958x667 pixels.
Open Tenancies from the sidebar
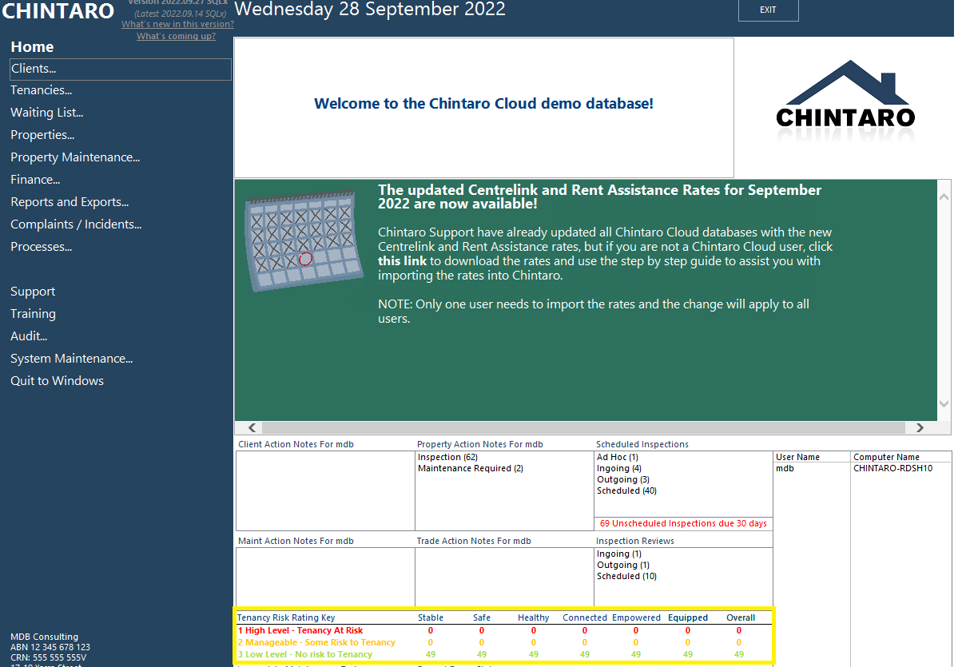[x=41, y=90]
